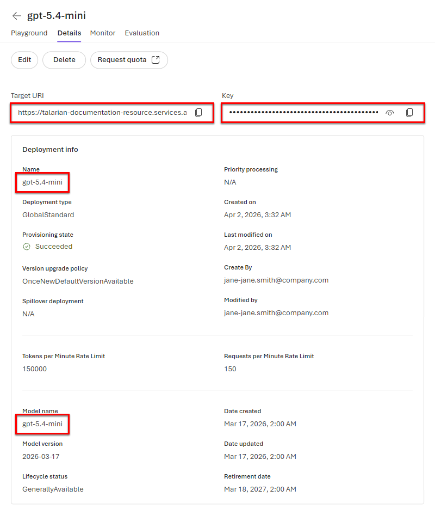Click the Modified by email address
This screenshot has height=515, width=435.
(276, 312)
